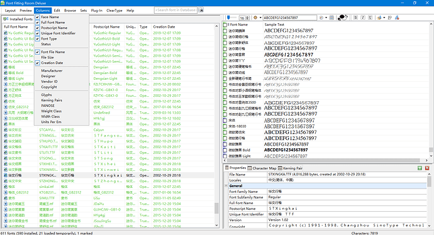This screenshot has width=434, height=235.
Task: Open the ClearType menu
Action: [114, 11]
